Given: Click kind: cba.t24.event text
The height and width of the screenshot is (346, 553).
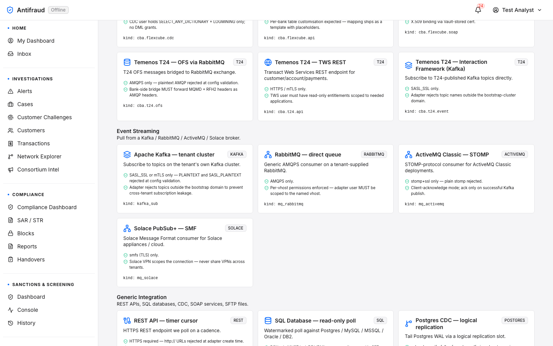Looking at the screenshot, I should tap(427, 111).
